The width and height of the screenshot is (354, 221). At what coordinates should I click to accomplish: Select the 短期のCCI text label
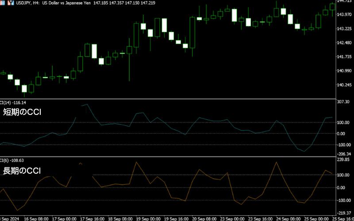(22, 112)
